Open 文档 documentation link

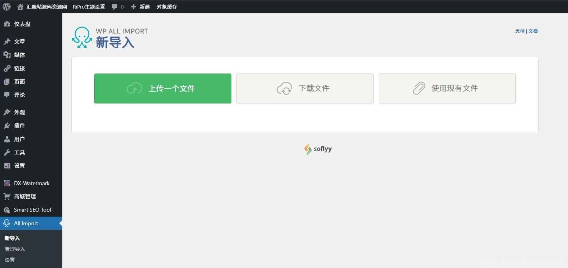[533, 31]
